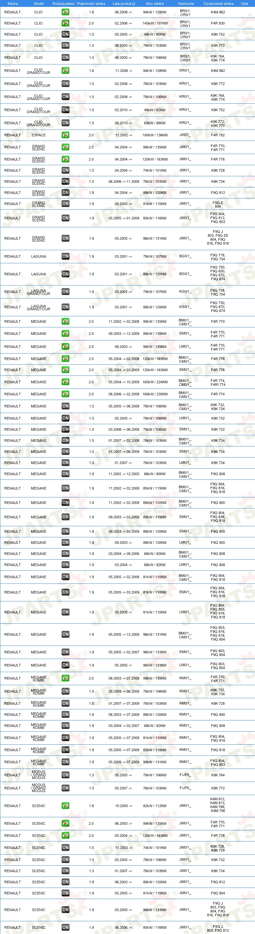Click petrol icon in MEGANE 169kW / 230KM row
The image size is (255, 934).
65,394
